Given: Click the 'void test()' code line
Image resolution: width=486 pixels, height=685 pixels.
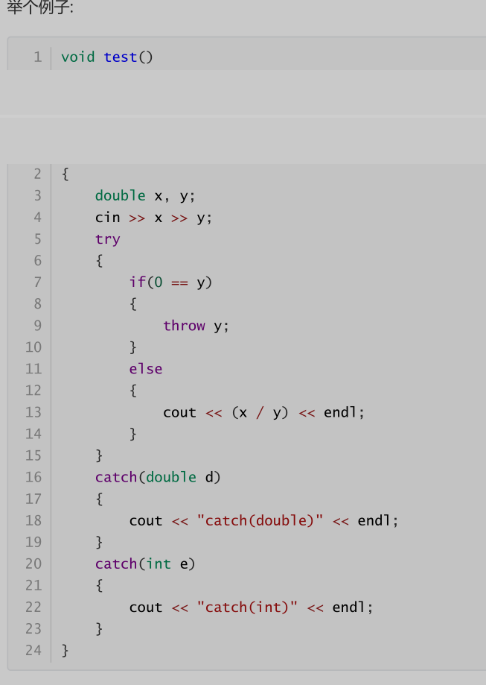Looking at the screenshot, I should [x=107, y=57].
